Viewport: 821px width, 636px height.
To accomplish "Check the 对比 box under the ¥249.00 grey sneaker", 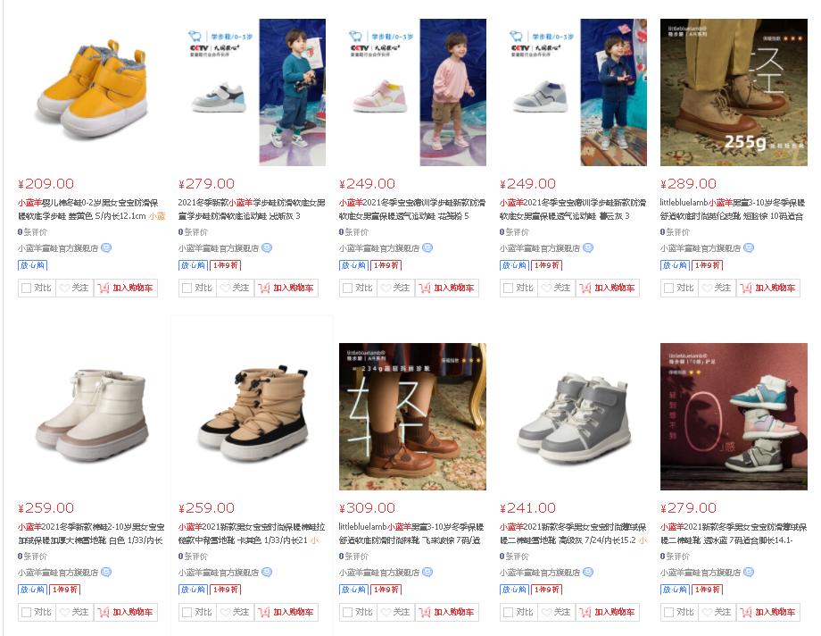I will [x=508, y=288].
